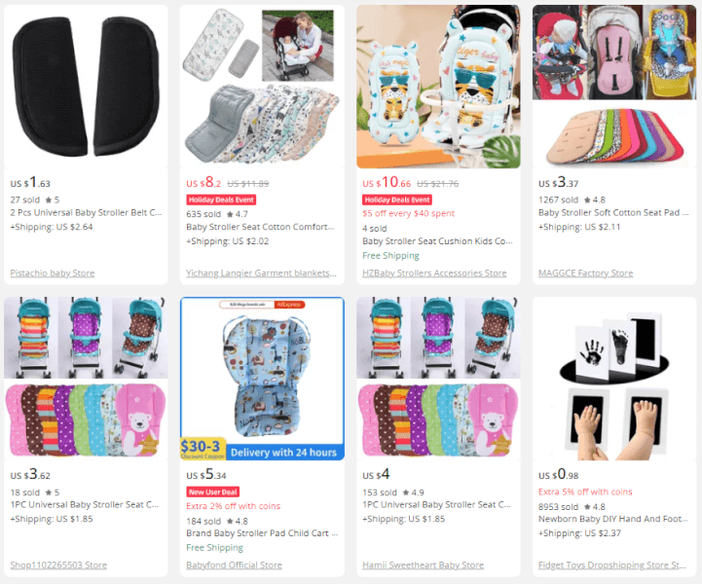
Task: Open 'Brand Baby Stroller Pad Child Cart' title
Action: click(262, 533)
